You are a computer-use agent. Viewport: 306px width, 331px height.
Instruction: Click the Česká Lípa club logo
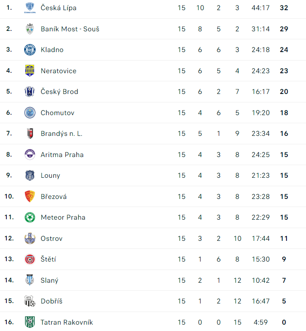tap(30, 8)
